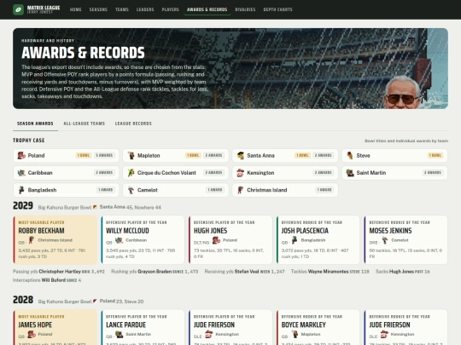Click Santa Anna's 2 Awards badge
The height and width of the screenshot is (345, 461).
click(x=323, y=155)
